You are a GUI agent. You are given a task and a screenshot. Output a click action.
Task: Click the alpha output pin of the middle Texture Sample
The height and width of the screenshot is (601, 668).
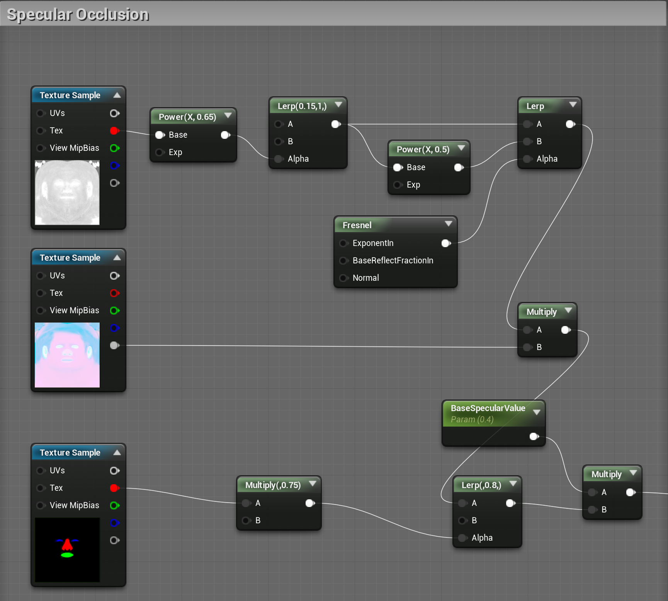click(x=115, y=345)
